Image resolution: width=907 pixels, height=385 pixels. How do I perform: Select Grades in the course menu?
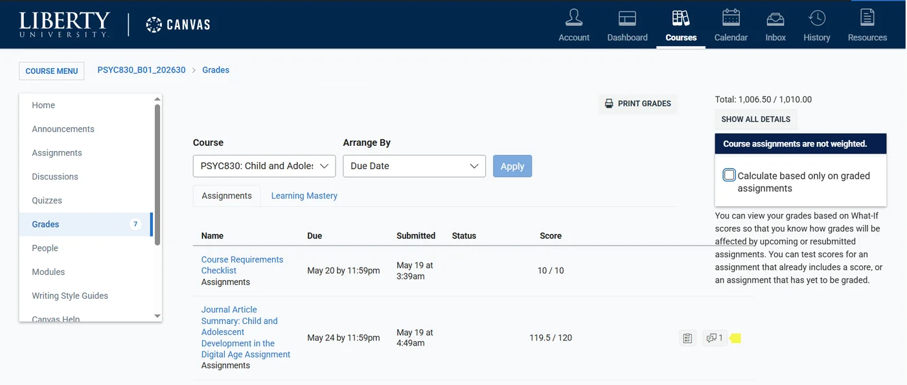[85, 224]
